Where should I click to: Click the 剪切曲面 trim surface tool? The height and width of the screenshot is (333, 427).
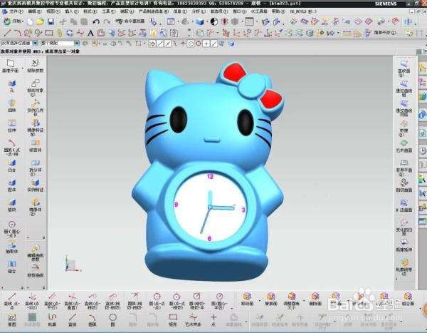tap(404, 185)
